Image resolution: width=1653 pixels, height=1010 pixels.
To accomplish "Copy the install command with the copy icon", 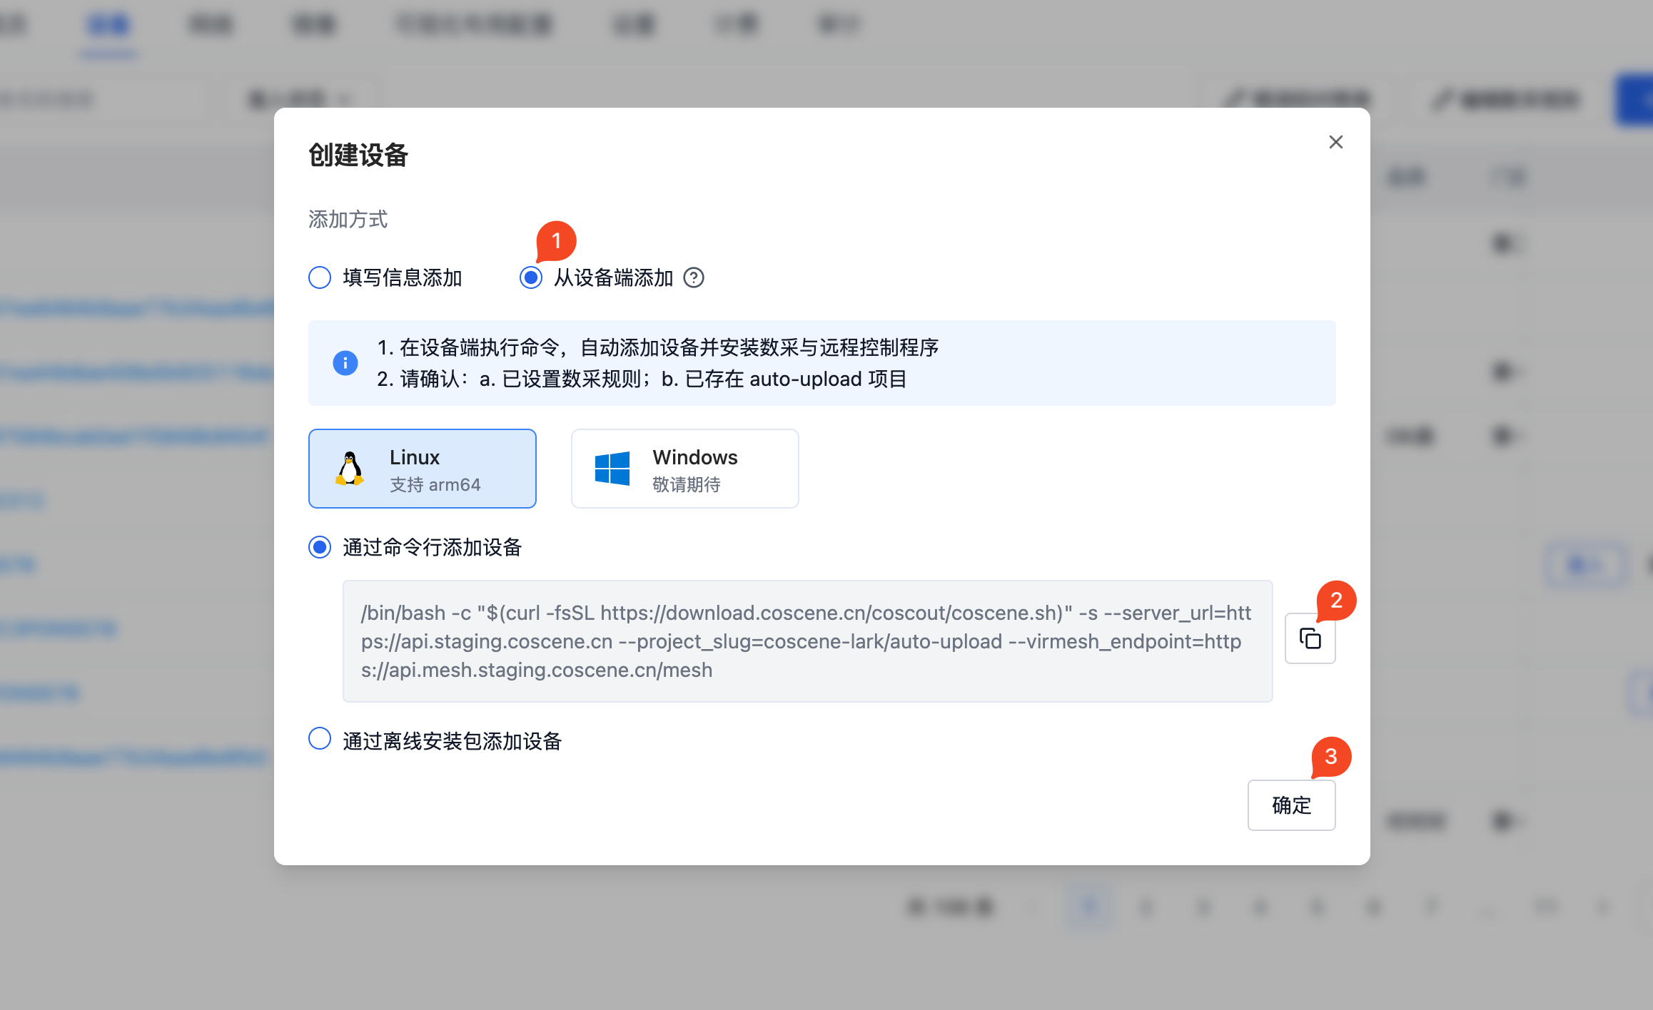I will [x=1310, y=638].
